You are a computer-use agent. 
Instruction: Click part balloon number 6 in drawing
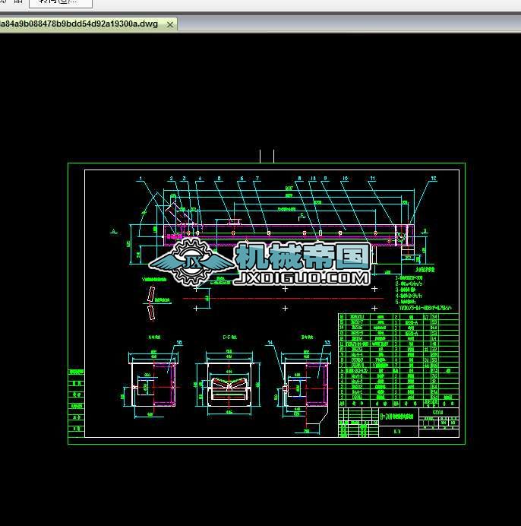pos(242,179)
